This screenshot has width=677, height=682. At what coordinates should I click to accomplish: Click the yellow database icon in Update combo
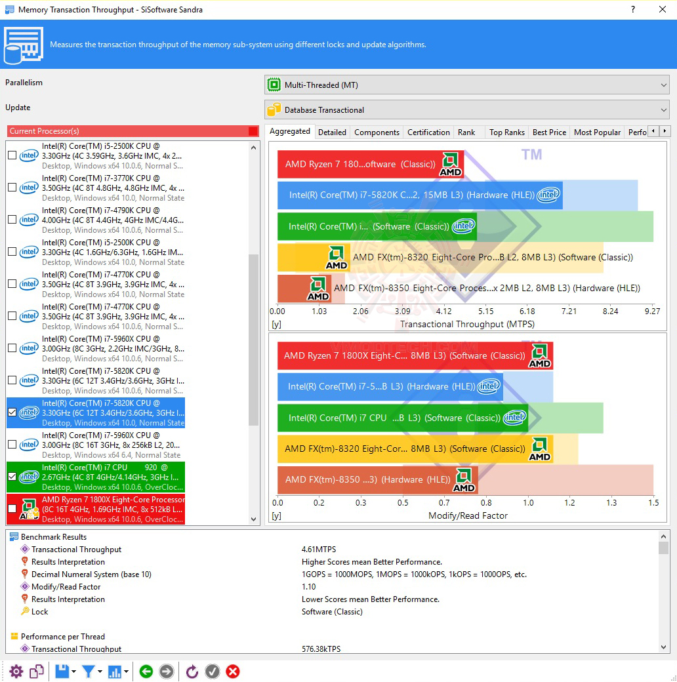point(274,110)
